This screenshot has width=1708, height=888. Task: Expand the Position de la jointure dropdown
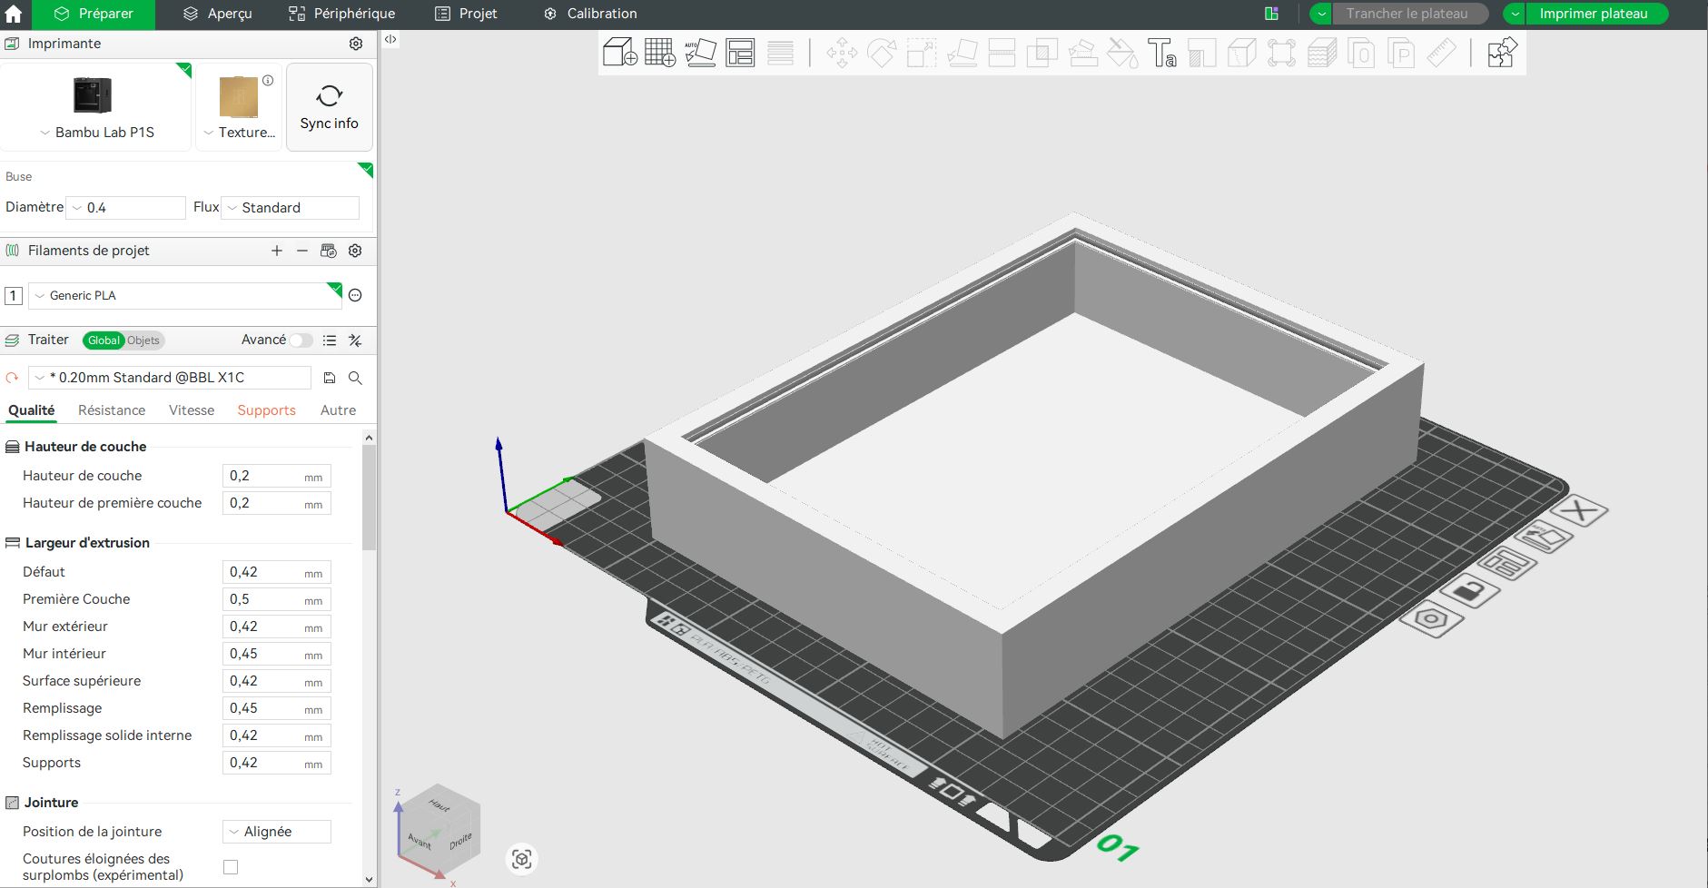tap(276, 832)
